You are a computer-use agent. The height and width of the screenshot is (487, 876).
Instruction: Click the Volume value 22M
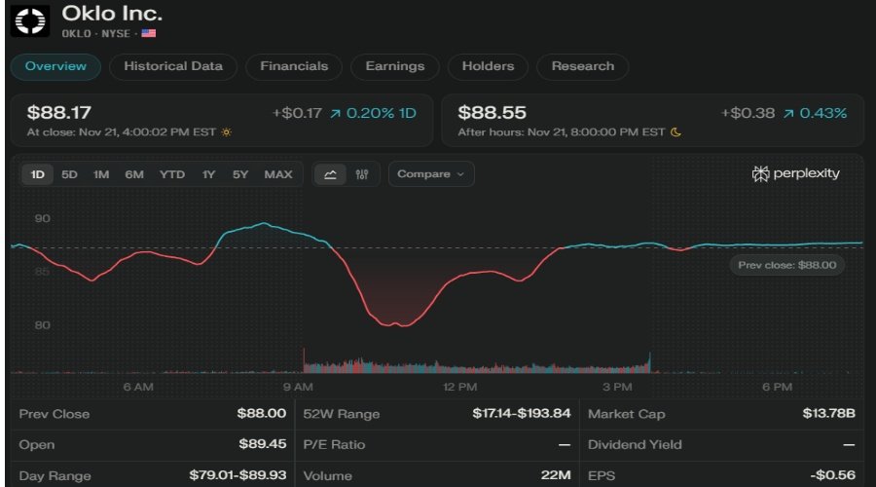(x=556, y=476)
